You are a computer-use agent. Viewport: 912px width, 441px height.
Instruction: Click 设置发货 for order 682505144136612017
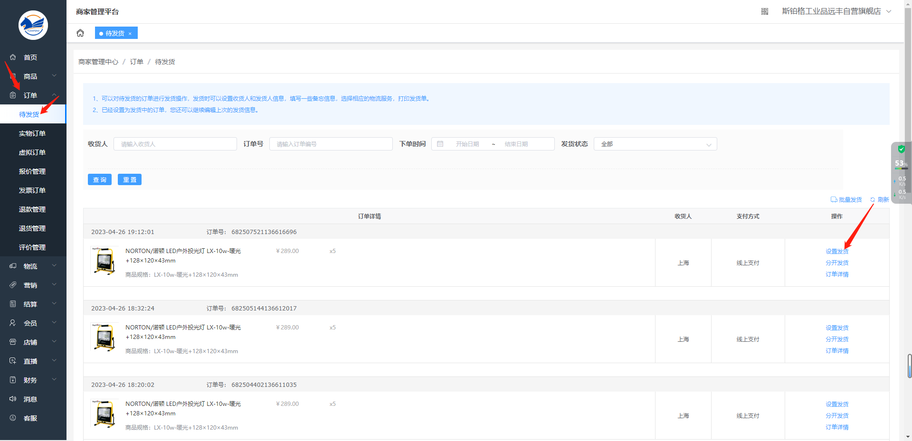click(837, 328)
